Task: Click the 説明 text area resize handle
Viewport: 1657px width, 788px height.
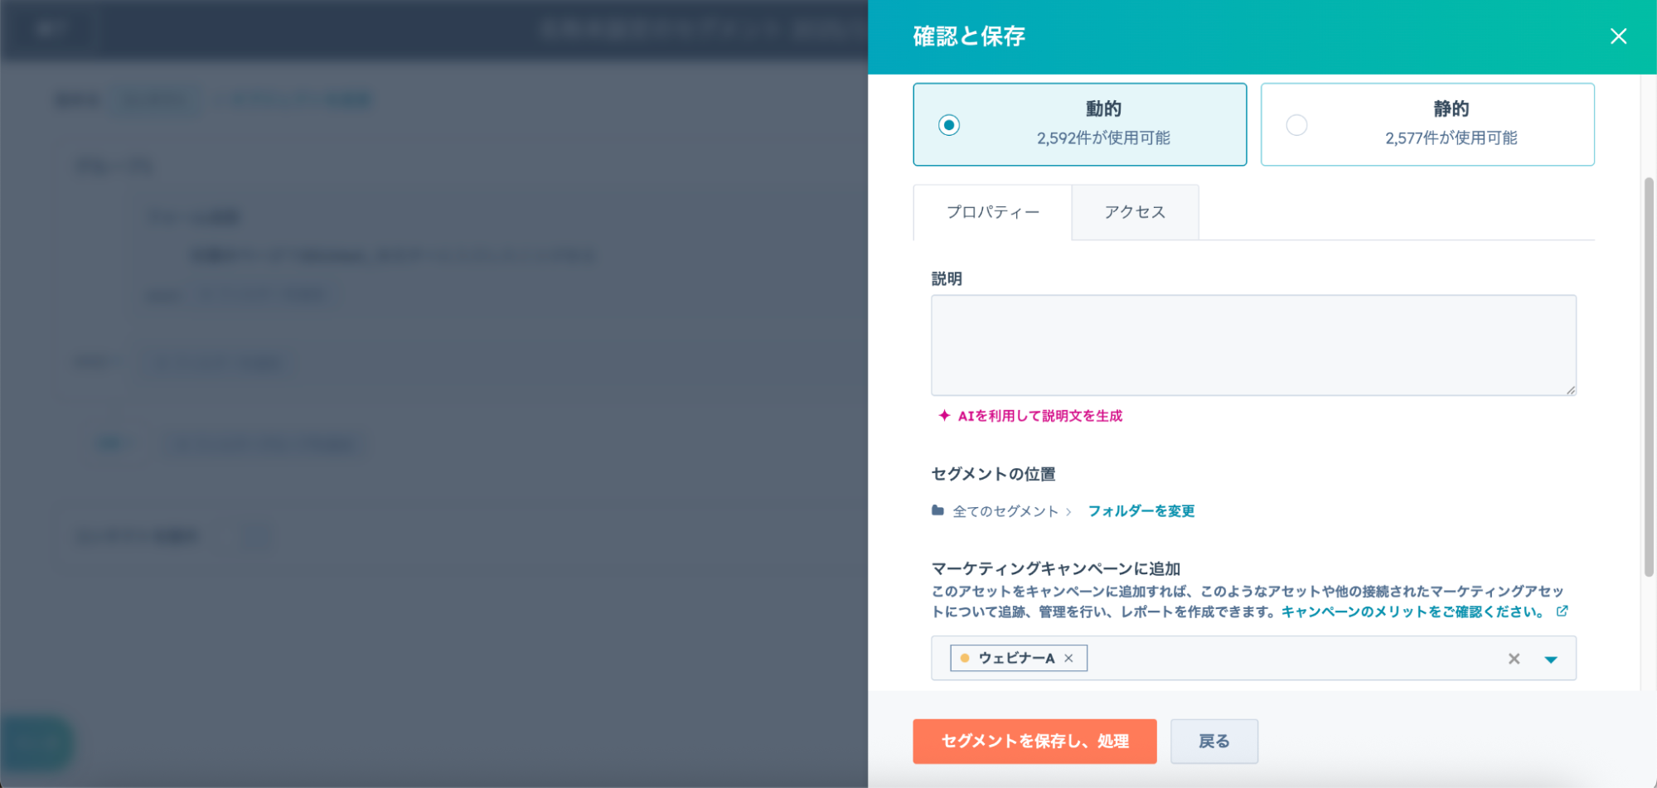Action: coord(1570,389)
